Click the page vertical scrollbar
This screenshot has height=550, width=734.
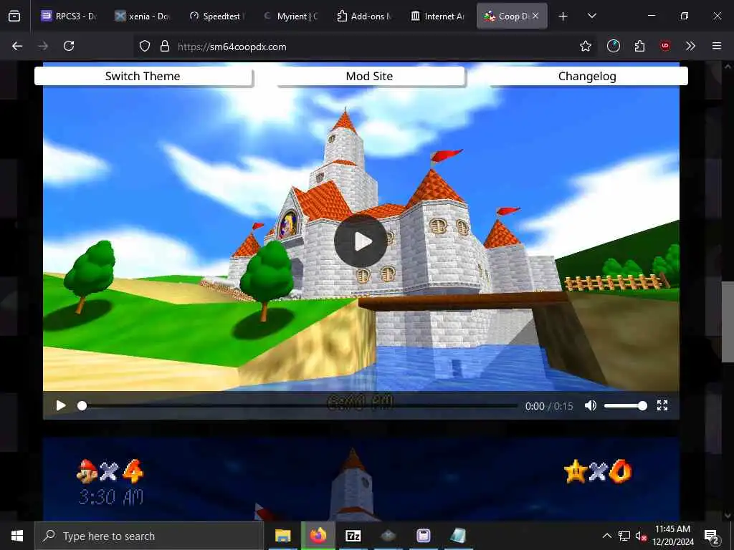click(728, 322)
